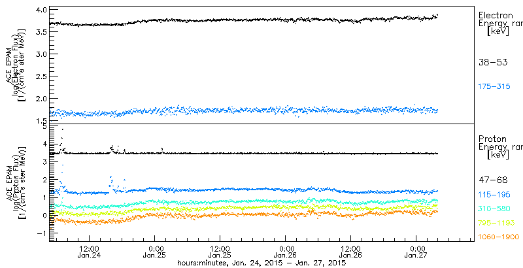Click the 3.0 tick on electron flux axis

tap(40, 54)
